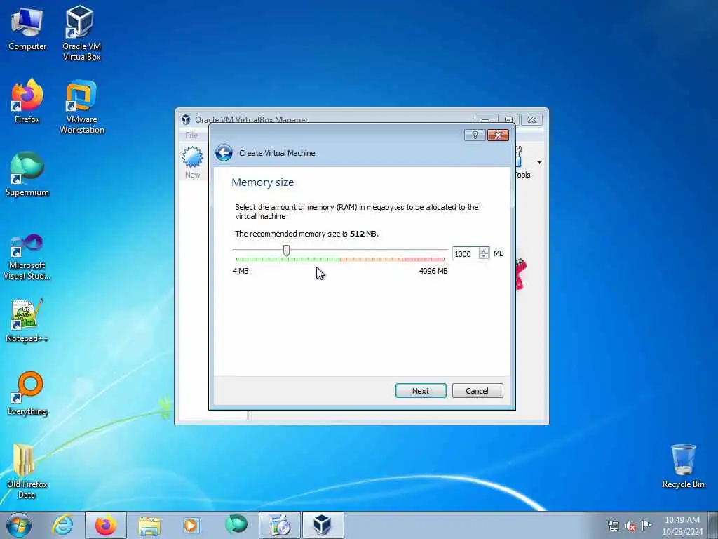Click the network tray icon

click(x=613, y=526)
